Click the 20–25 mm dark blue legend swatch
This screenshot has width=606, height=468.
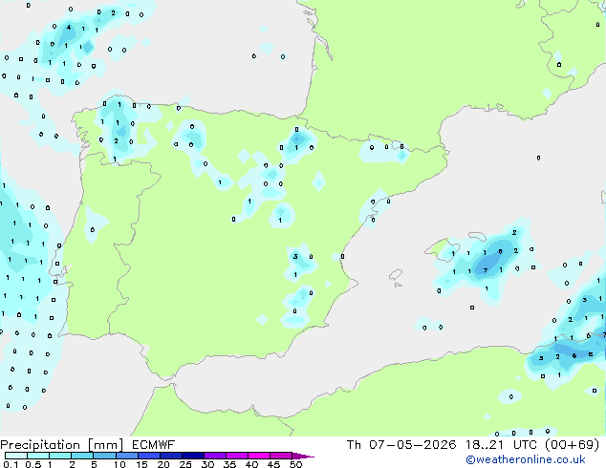[171, 456]
